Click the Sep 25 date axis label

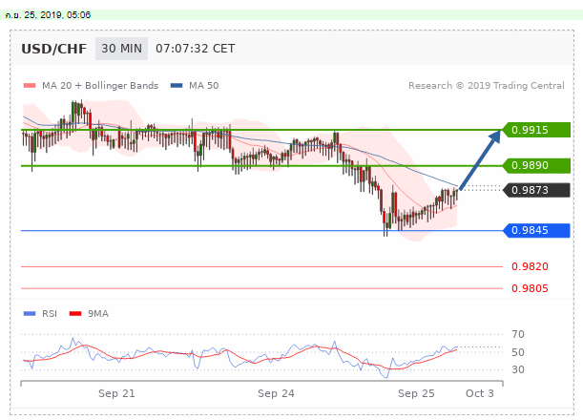coord(416,393)
